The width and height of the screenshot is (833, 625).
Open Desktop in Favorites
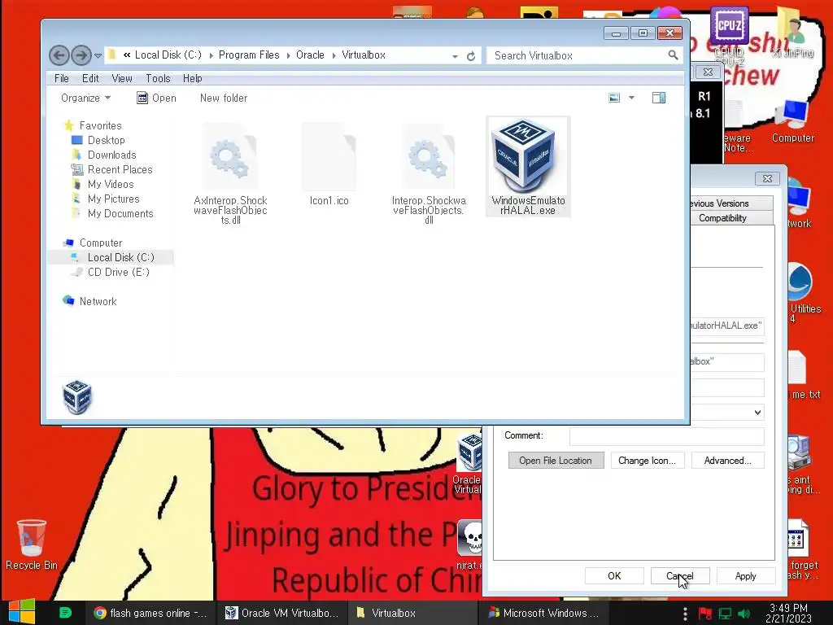click(x=107, y=140)
